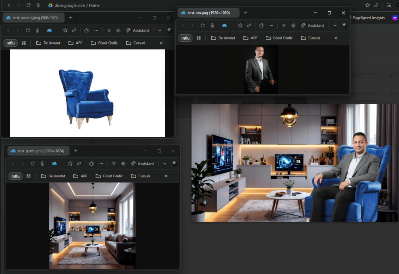The image size is (399, 274).
Task: Click the copy link icon in the test-om.png window
Action: (248, 25)
